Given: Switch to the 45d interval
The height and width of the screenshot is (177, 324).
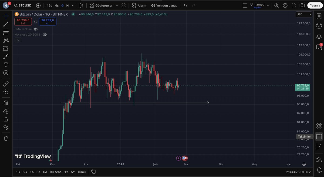Looking at the screenshot, I should tap(49, 5).
